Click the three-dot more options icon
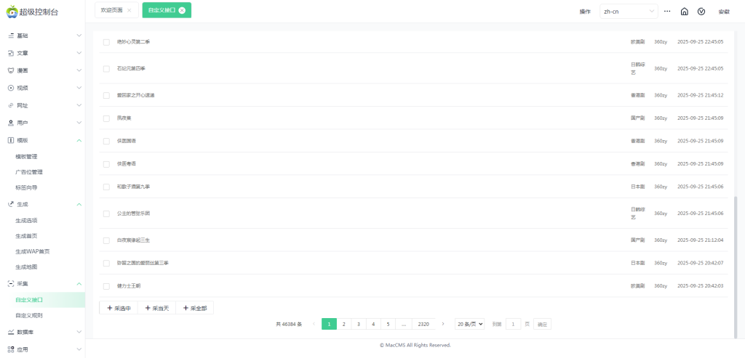Screen dimensions: 745x358 tap(666, 12)
